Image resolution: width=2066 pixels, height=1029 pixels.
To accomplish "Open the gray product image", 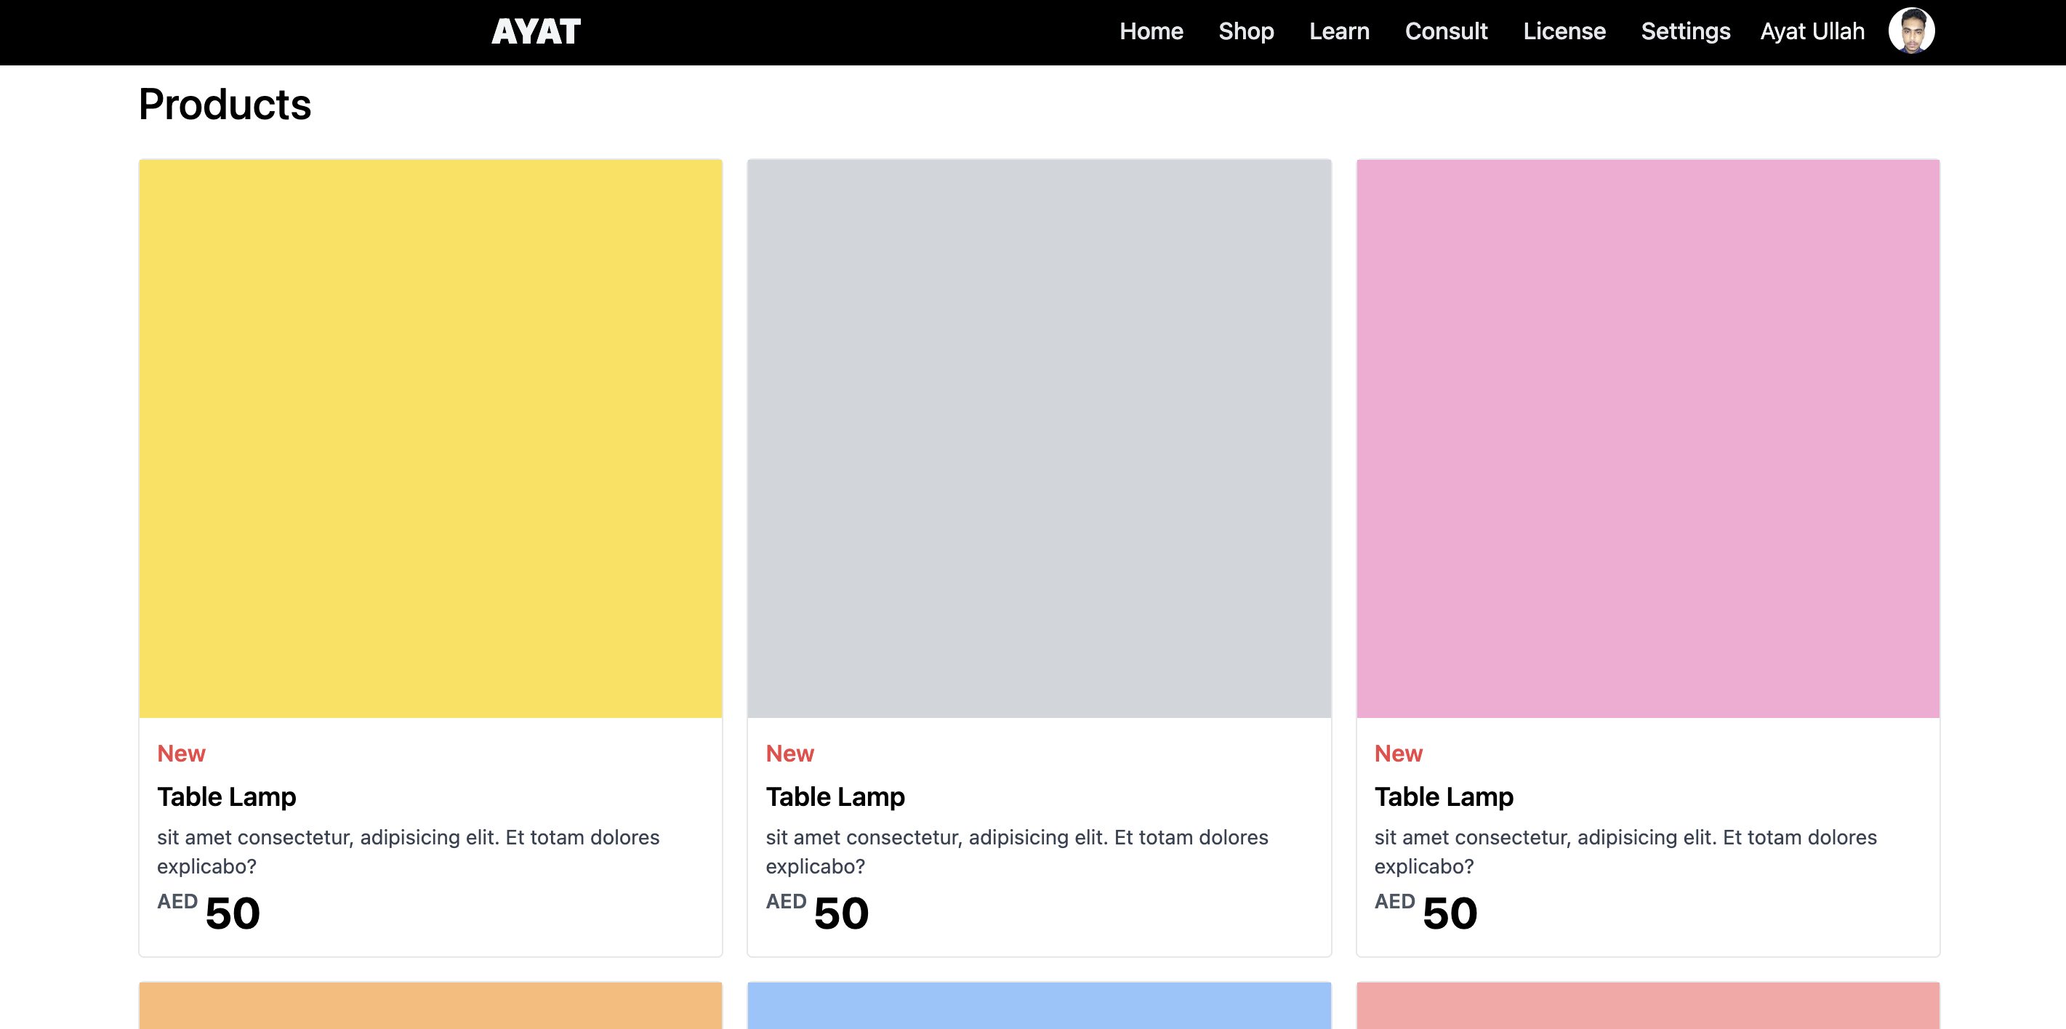I will [x=1039, y=439].
